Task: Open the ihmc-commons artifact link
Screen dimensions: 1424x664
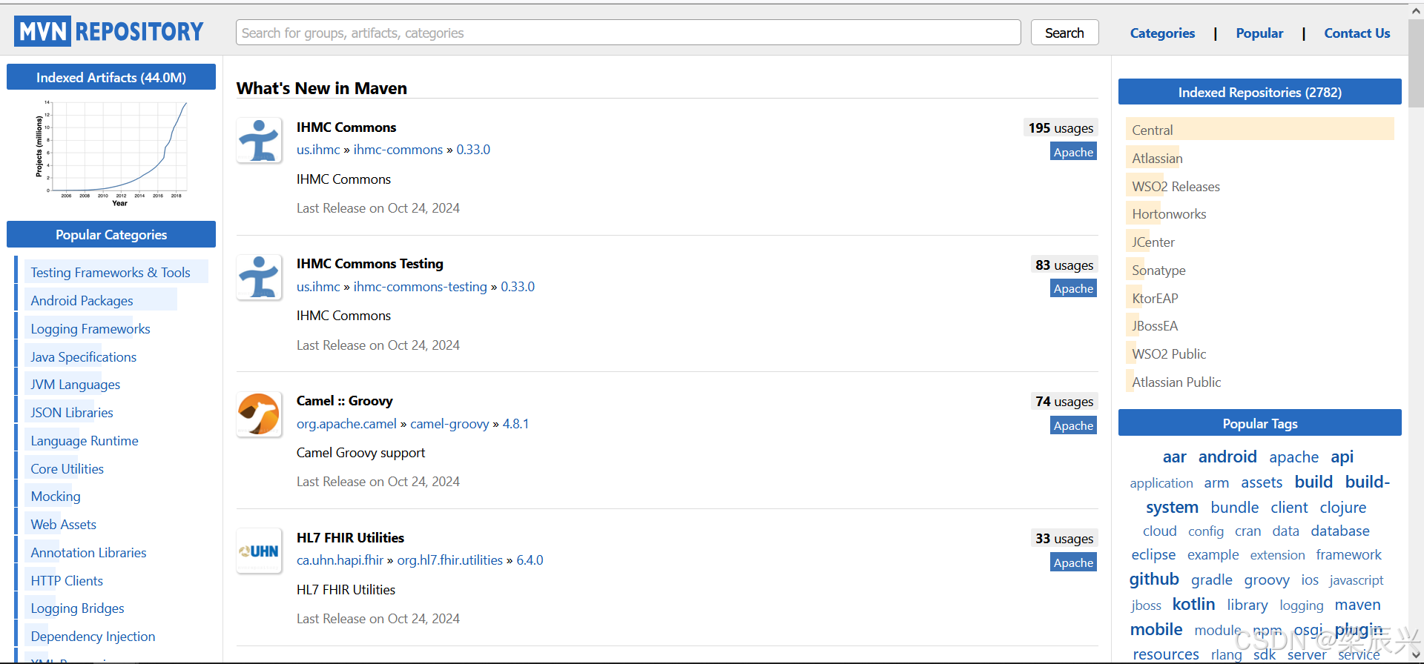Action: 398,150
